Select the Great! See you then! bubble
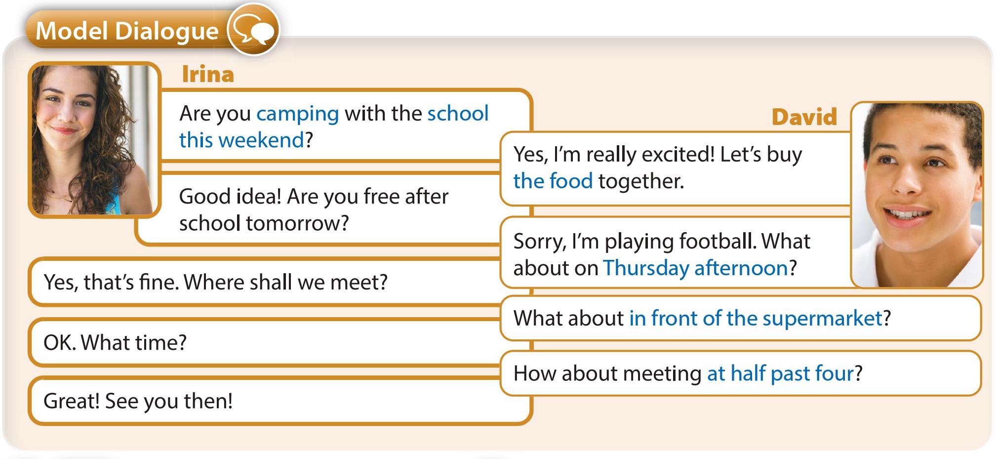Screen dimensions: 998x459 pos(280,401)
